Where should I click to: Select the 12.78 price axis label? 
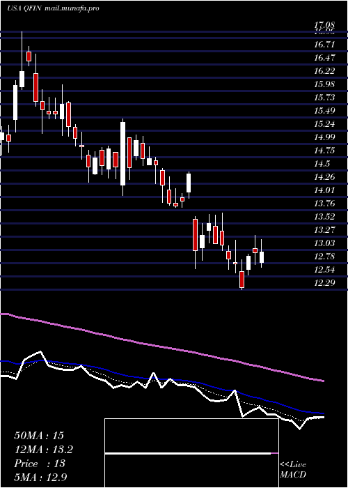[324, 257]
